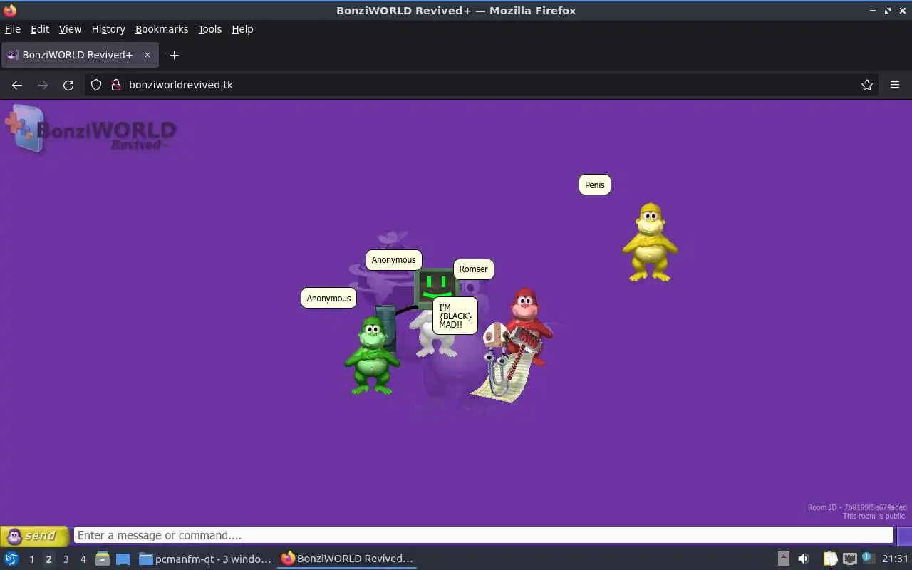Select workspace 2 in pager
Viewport: 912px width, 570px height.
[x=48, y=559]
